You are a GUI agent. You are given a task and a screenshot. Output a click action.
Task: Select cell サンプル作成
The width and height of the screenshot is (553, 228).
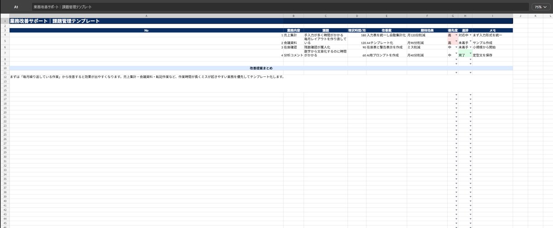(492, 41)
